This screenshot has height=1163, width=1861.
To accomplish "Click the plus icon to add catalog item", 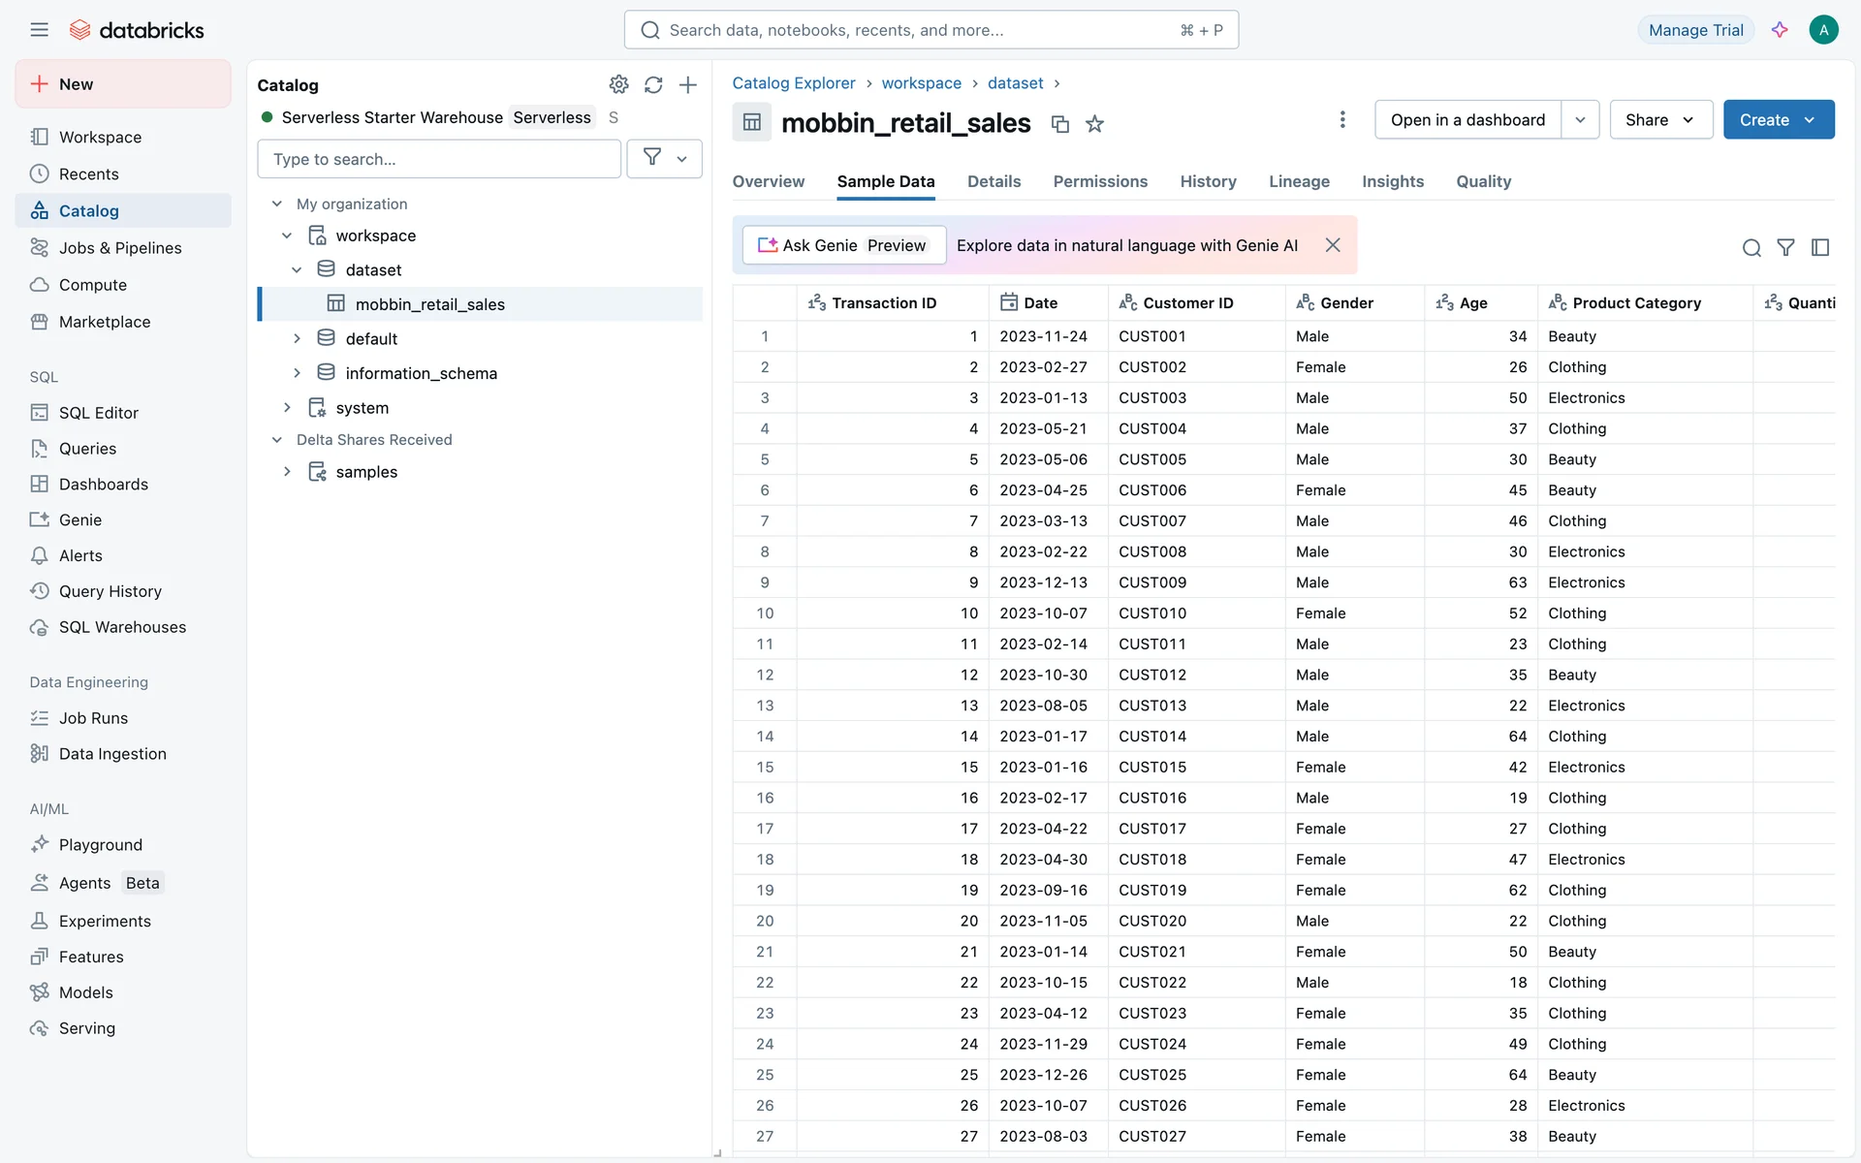I will pyautogui.click(x=688, y=84).
